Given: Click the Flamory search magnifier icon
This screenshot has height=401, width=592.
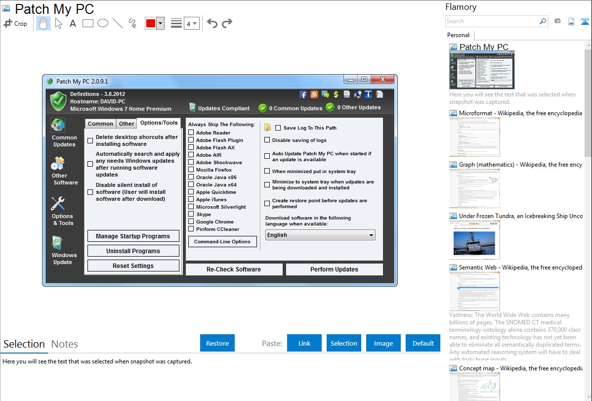Looking at the screenshot, I should pyautogui.click(x=543, y=21).
